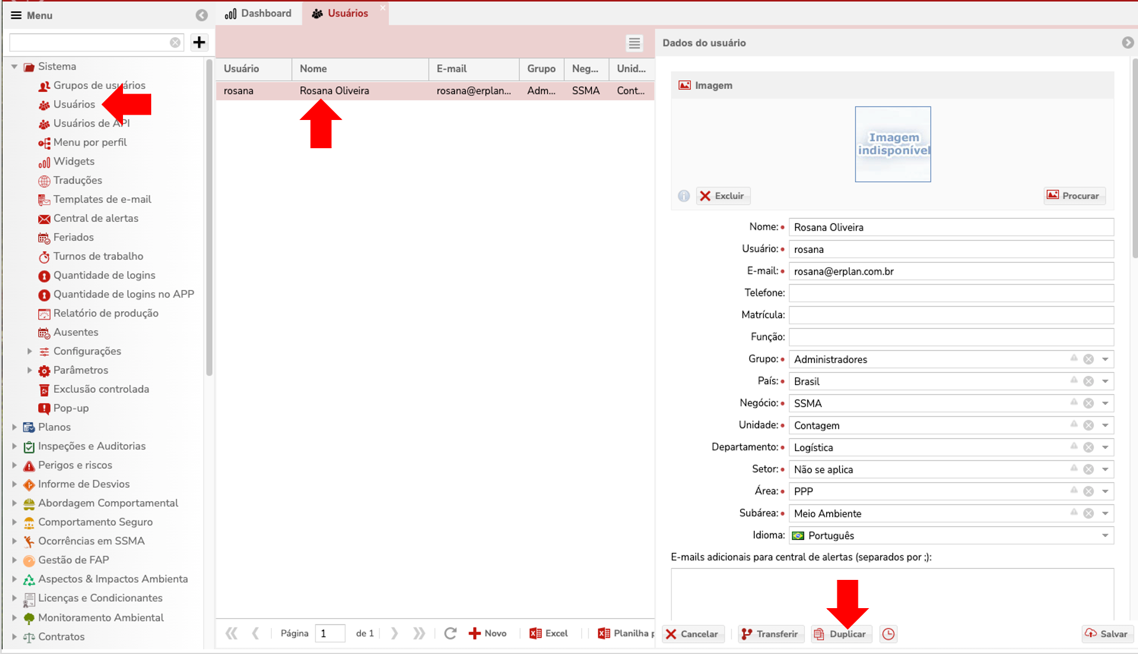1138x654 pixels.
Task: Switch to the Dashboard tab
Action: pos(258,14)
